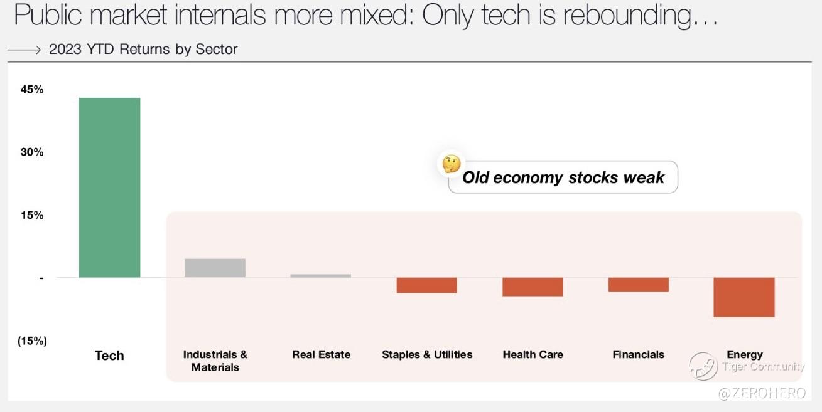Click the red Energy bar

click(744, 297)
